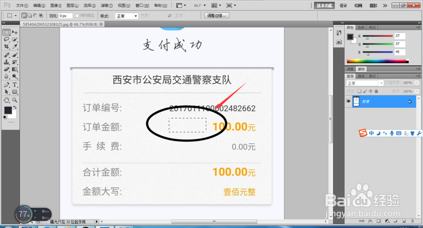
Task: Click the Add to Selection mode button
Action: pyautogui.click(x=30, y=16)
